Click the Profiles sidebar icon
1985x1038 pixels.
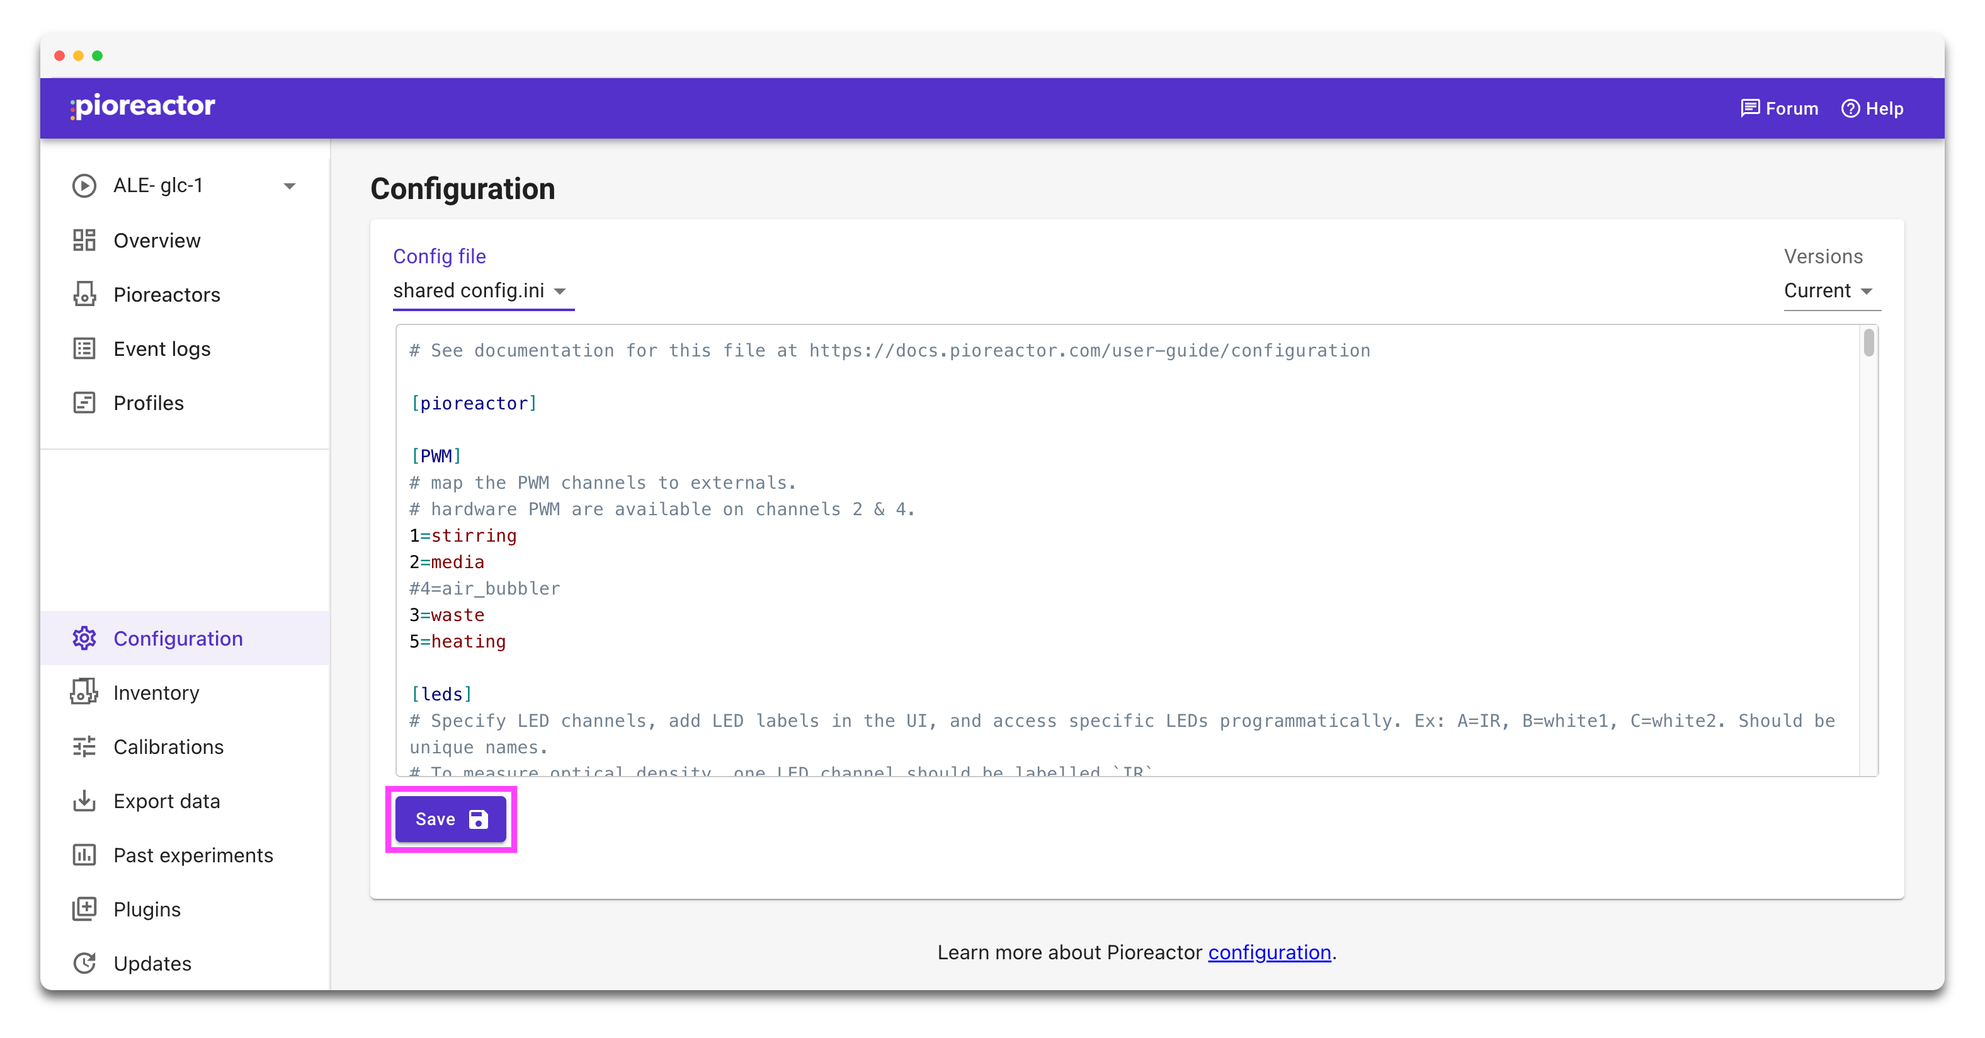coord(85,402)
